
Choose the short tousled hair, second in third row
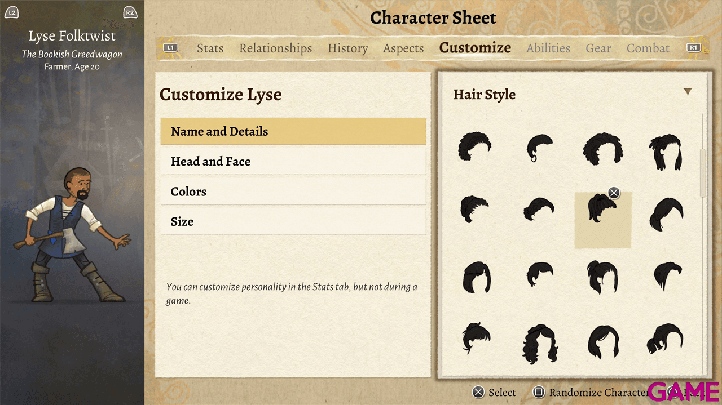pyautogui.click(x=539, y=274)
